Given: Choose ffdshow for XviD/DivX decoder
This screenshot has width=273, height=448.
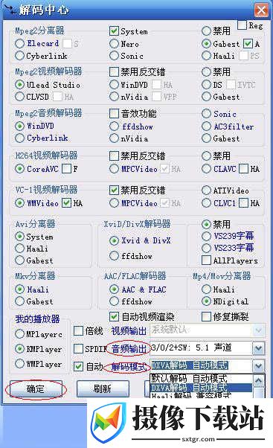Looking at the screenshot, I should point(114,256).
